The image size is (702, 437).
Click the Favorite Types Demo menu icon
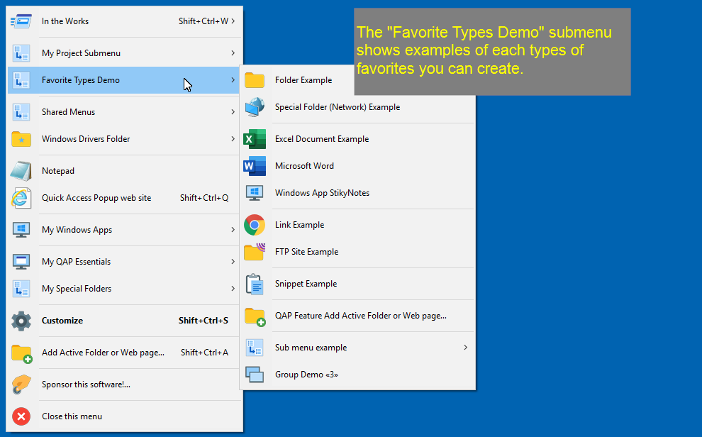(x=21, y=80)
